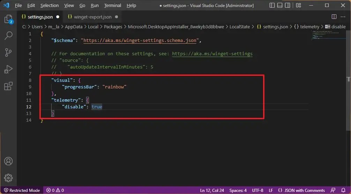Click Ln 12, Col 24 in status bar
This screenshot has height=194, width=351.
click(x=212, y=190)
